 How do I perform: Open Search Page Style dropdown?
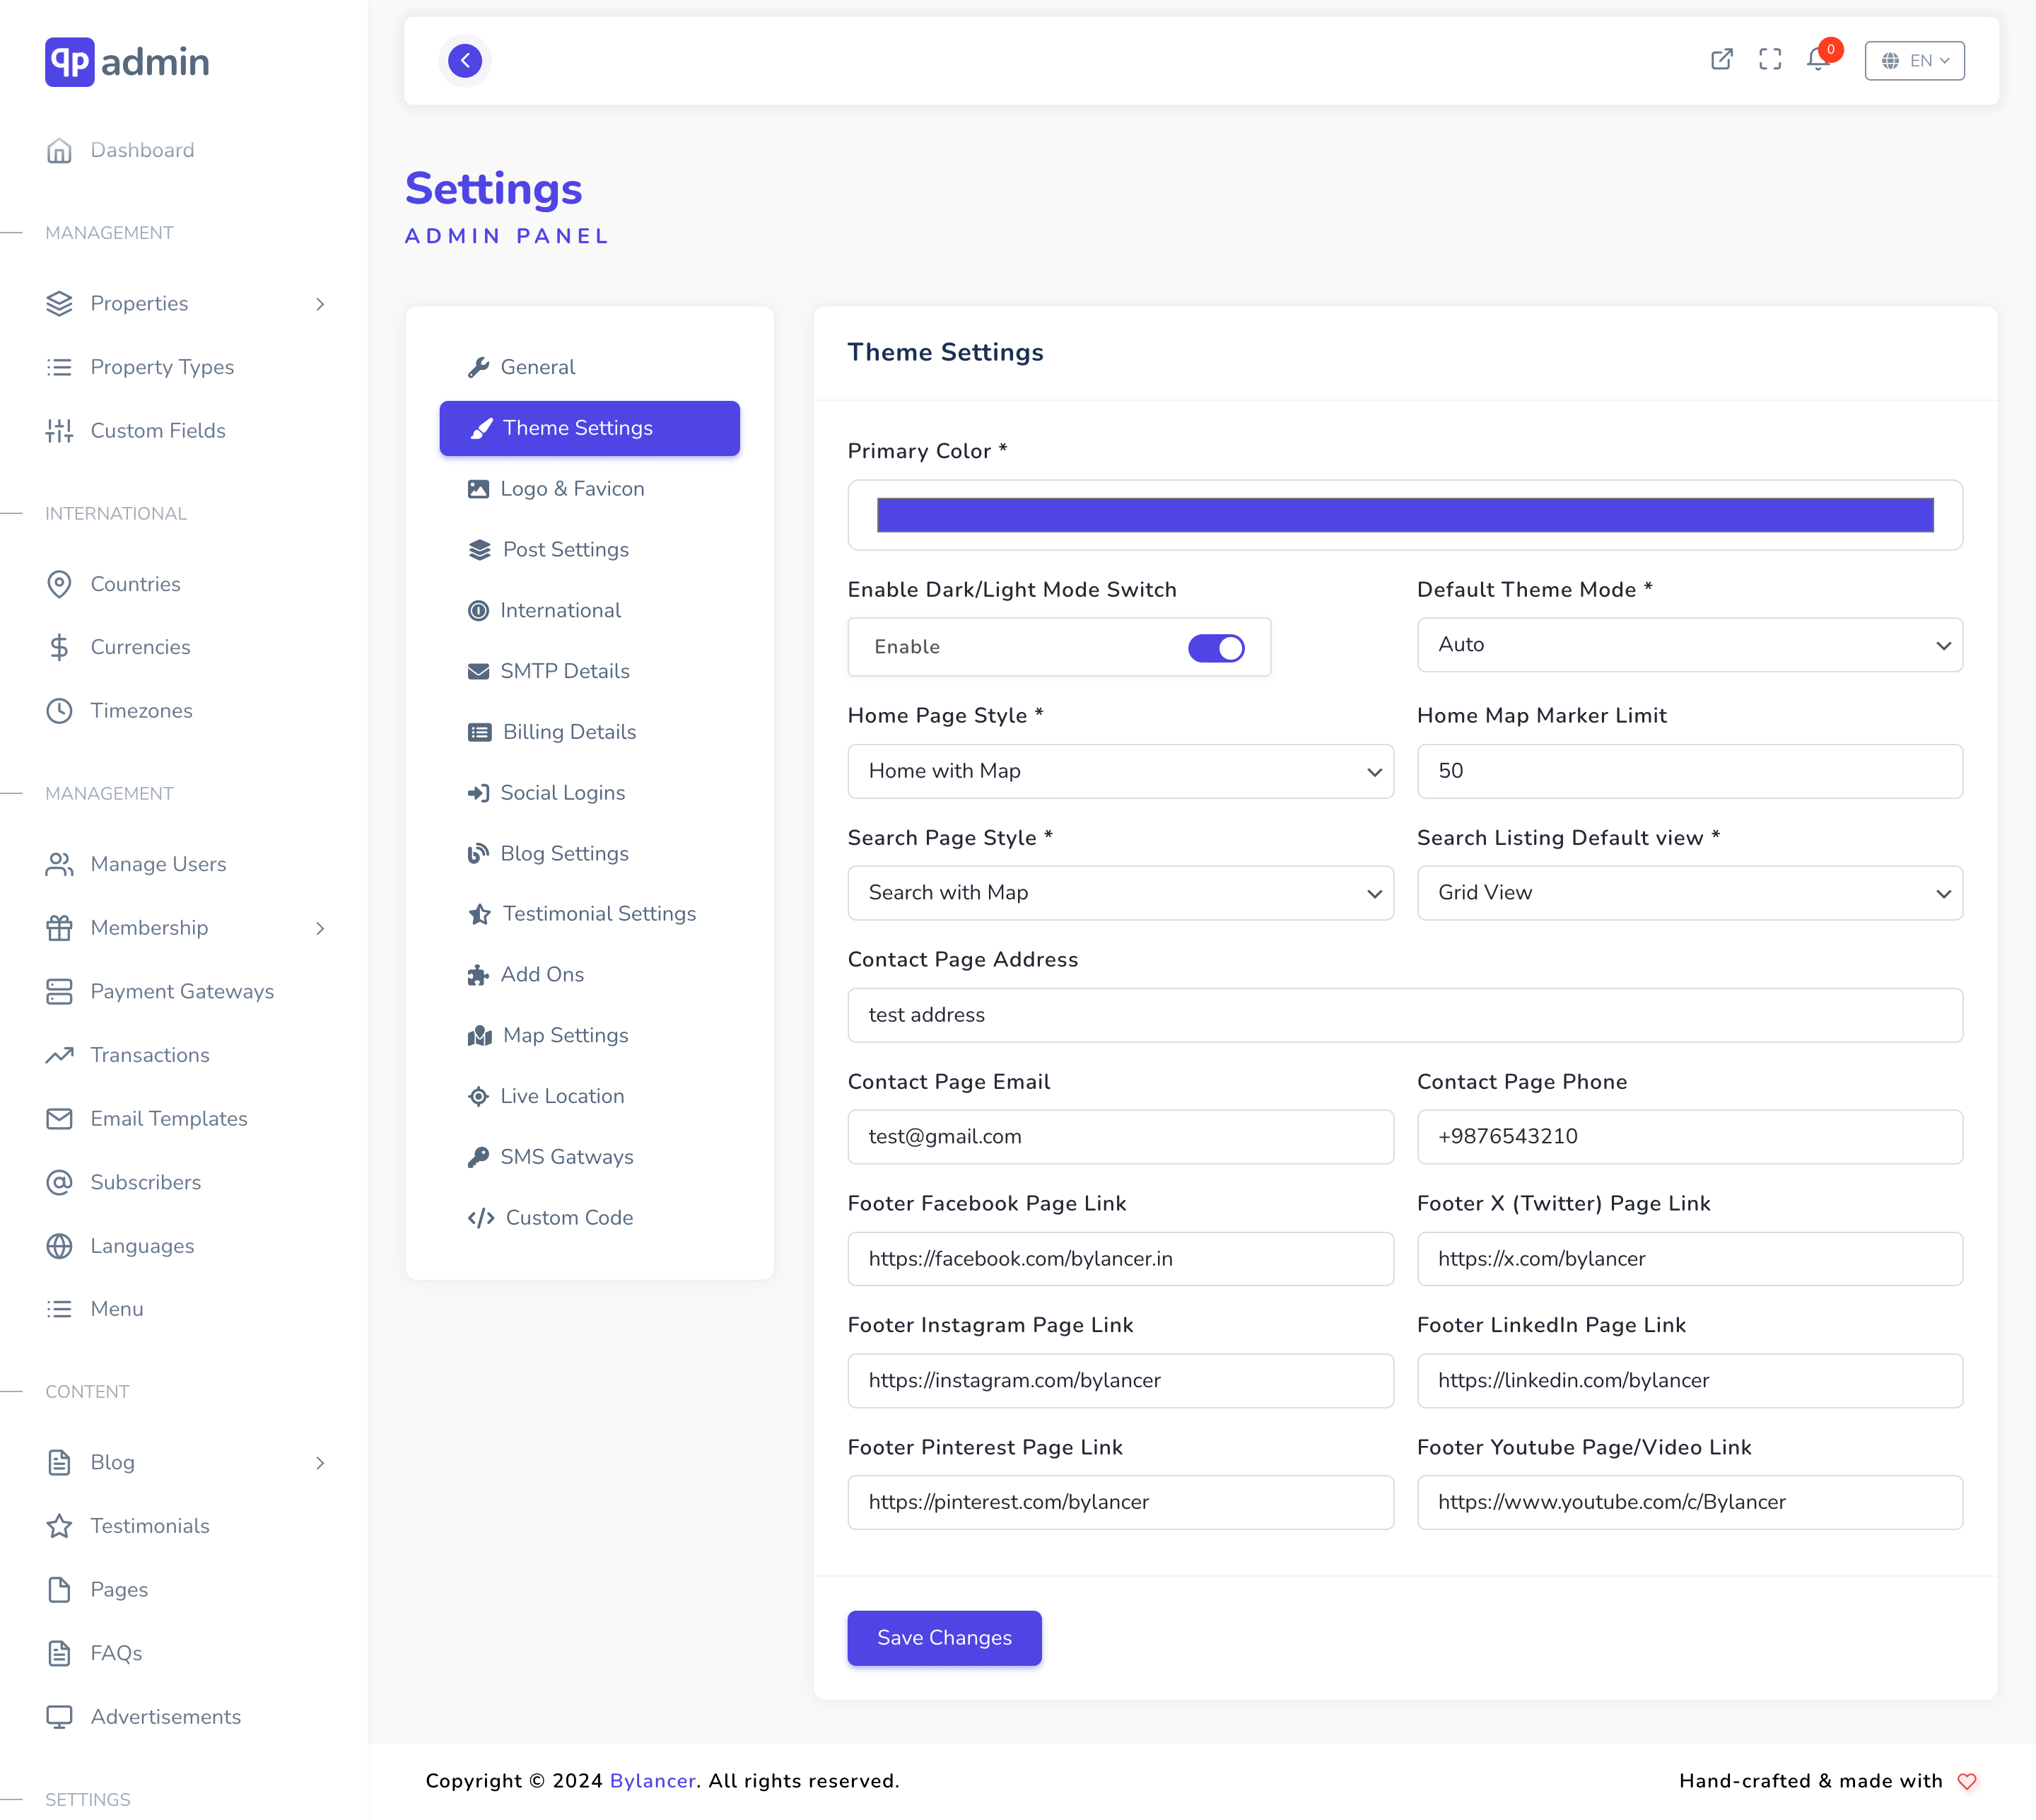(x=1120, y=893)
